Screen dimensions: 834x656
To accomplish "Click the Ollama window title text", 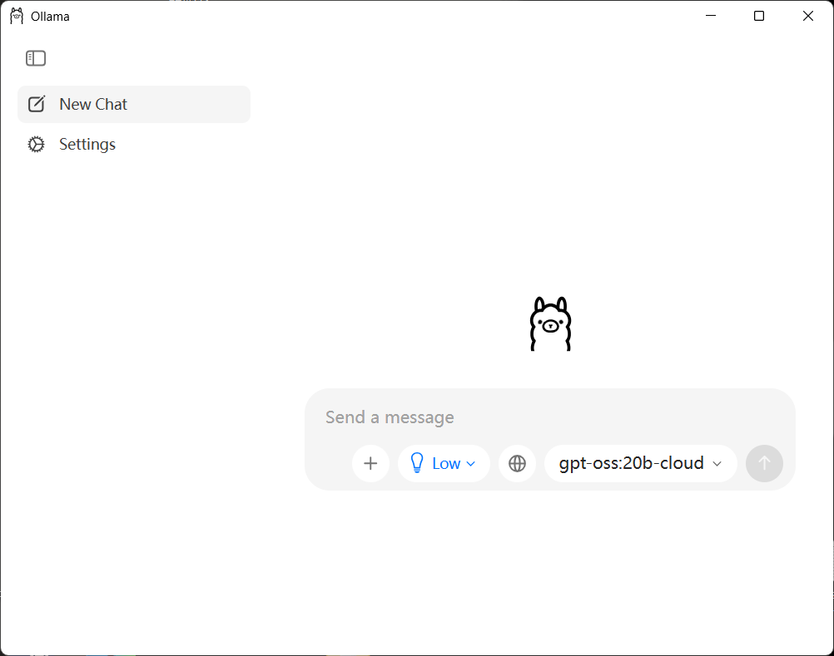I will (50, 16).
